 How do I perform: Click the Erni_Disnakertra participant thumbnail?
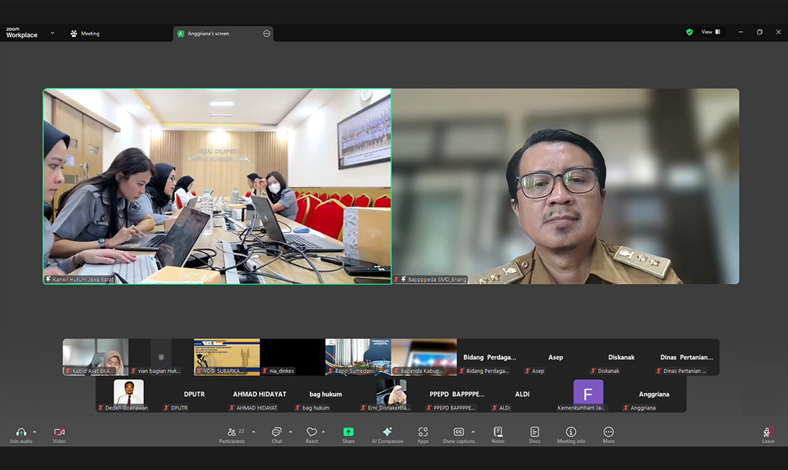coord(391,395)
